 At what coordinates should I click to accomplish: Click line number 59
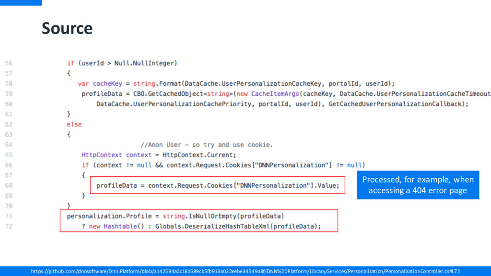9,94
